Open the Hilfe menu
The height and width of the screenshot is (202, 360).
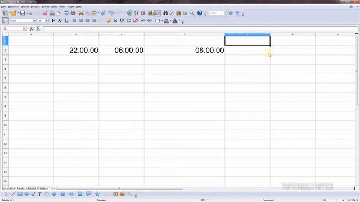point(79,7)
